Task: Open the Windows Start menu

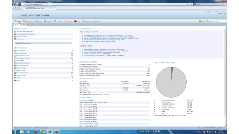Action: click(15, 132)
